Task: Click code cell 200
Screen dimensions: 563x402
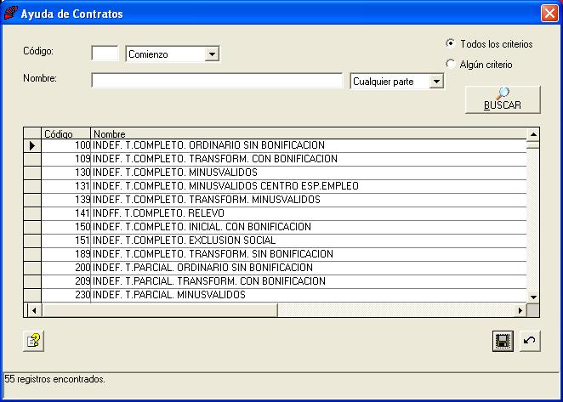Action: (x=66, y=268)
